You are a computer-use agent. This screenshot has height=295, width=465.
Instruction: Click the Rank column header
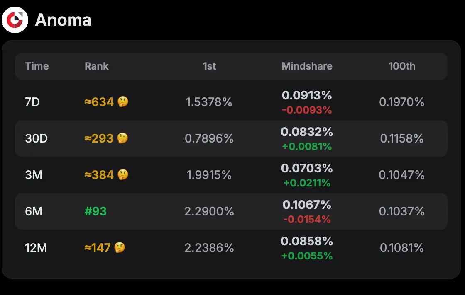point(97,66)
